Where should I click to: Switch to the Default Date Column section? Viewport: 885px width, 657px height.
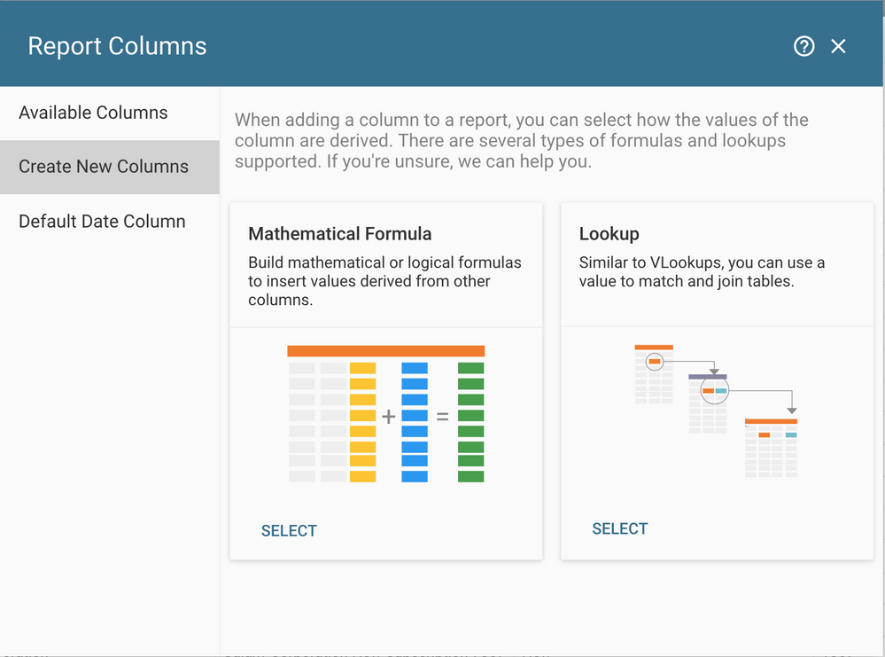coord(101,221)
